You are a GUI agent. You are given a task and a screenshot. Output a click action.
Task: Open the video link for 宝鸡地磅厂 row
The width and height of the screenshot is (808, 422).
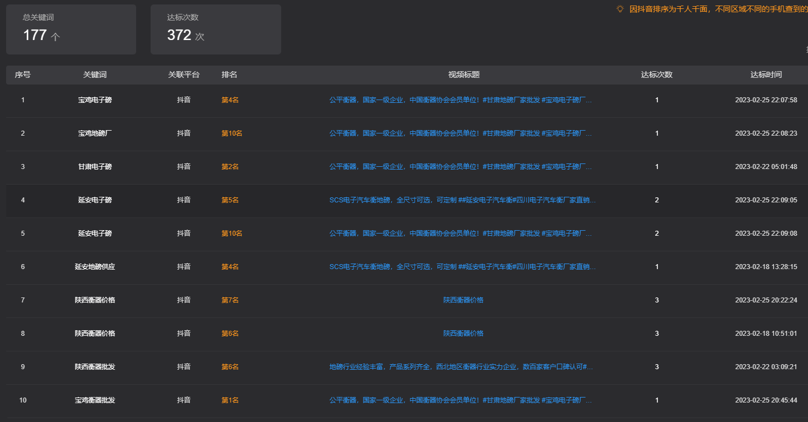(460, 133)
